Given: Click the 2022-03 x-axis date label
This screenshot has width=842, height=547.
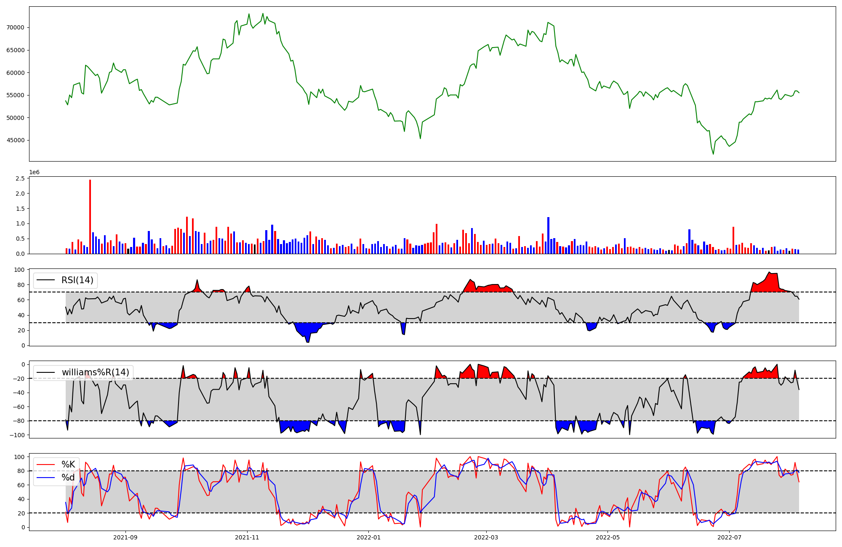Looking at the screenshot, I should (x=486, y=537).
